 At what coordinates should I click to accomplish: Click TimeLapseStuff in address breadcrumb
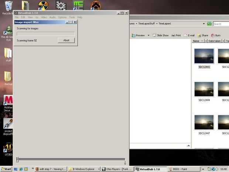pos(146,24)
